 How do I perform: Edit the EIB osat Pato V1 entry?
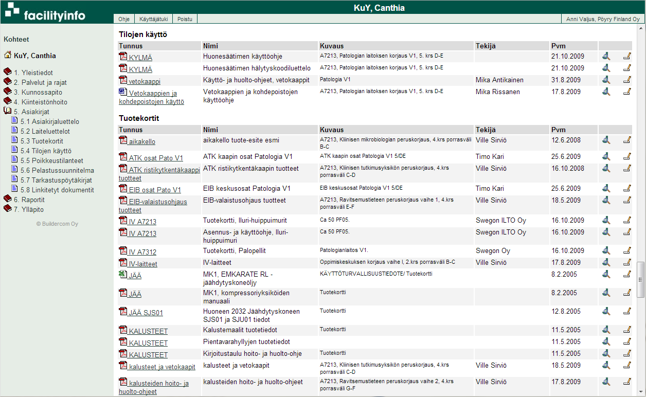pyautogui.click(x=627, y=188)
